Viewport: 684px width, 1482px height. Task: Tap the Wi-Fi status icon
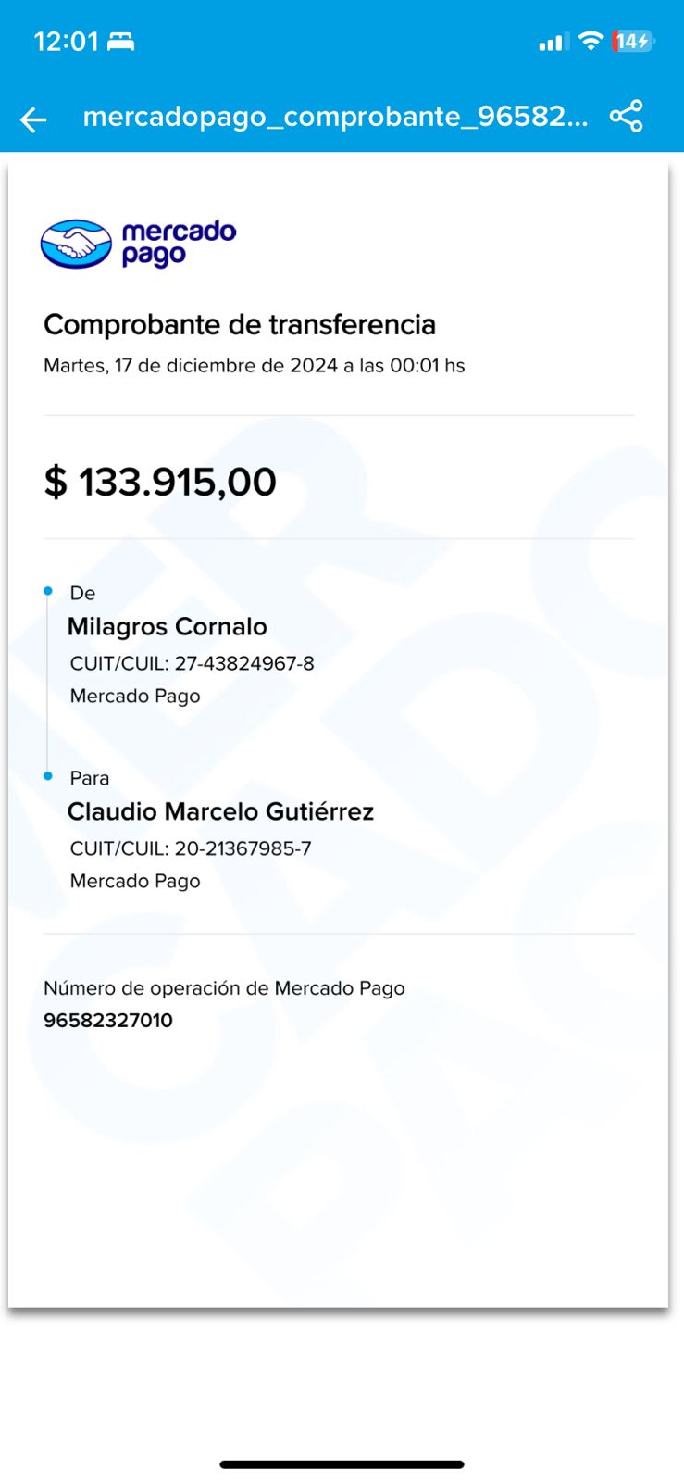click(590, 41)
